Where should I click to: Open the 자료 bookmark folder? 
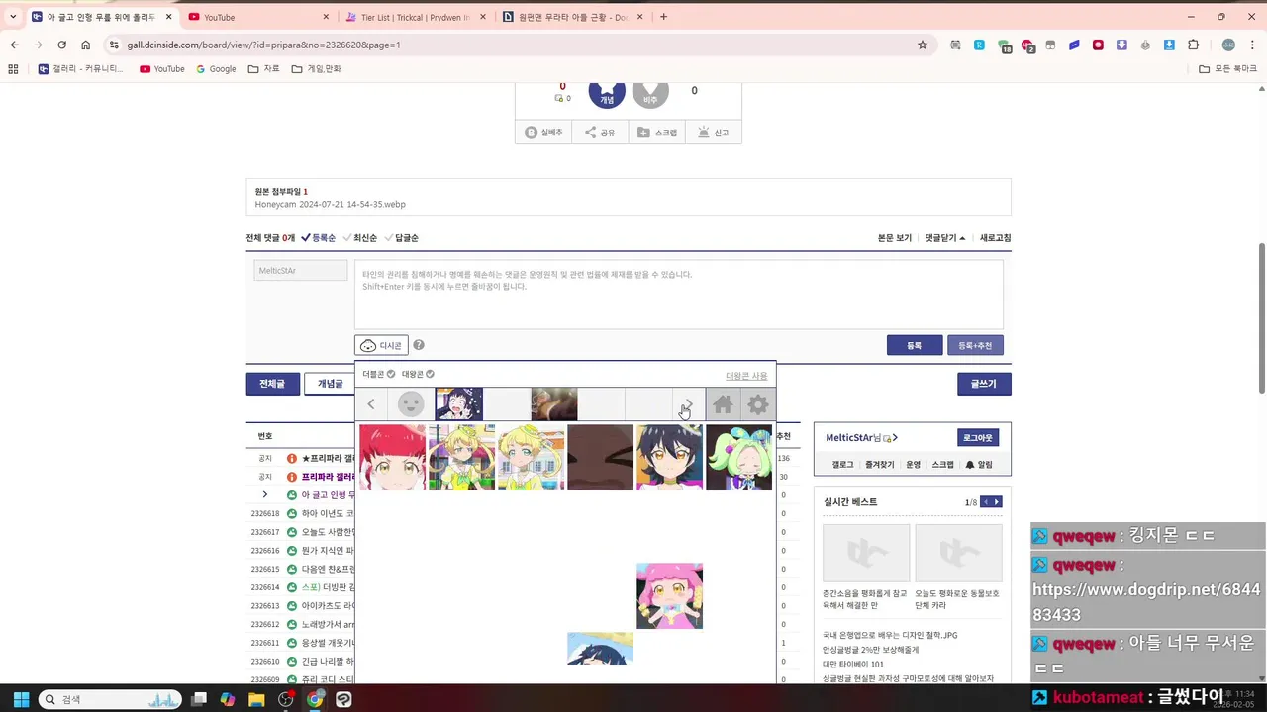pos(264,69)
